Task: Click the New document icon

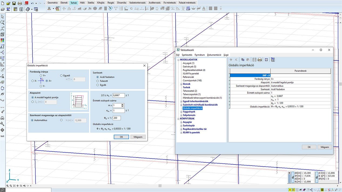Action: coord(3,3)
